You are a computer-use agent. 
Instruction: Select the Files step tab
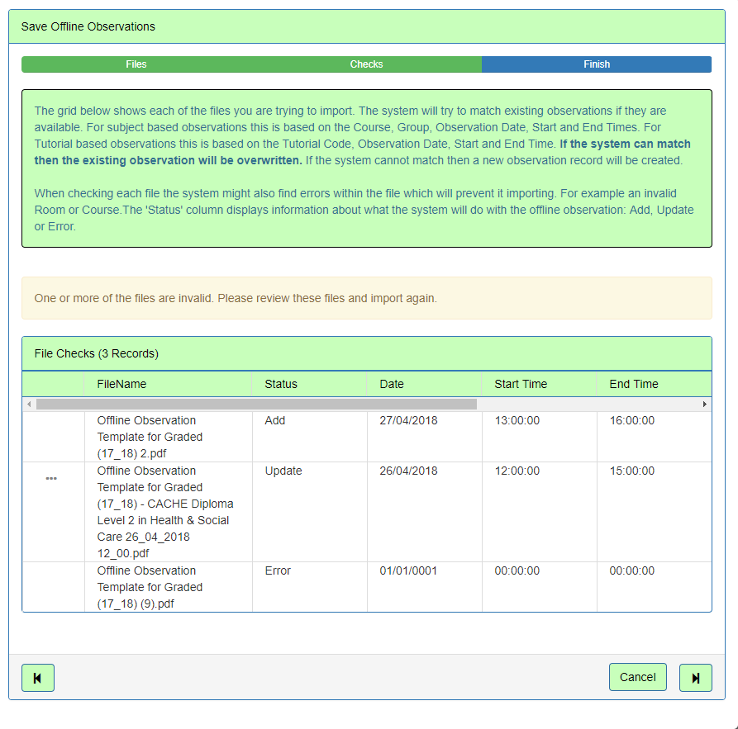coord(136,64)
